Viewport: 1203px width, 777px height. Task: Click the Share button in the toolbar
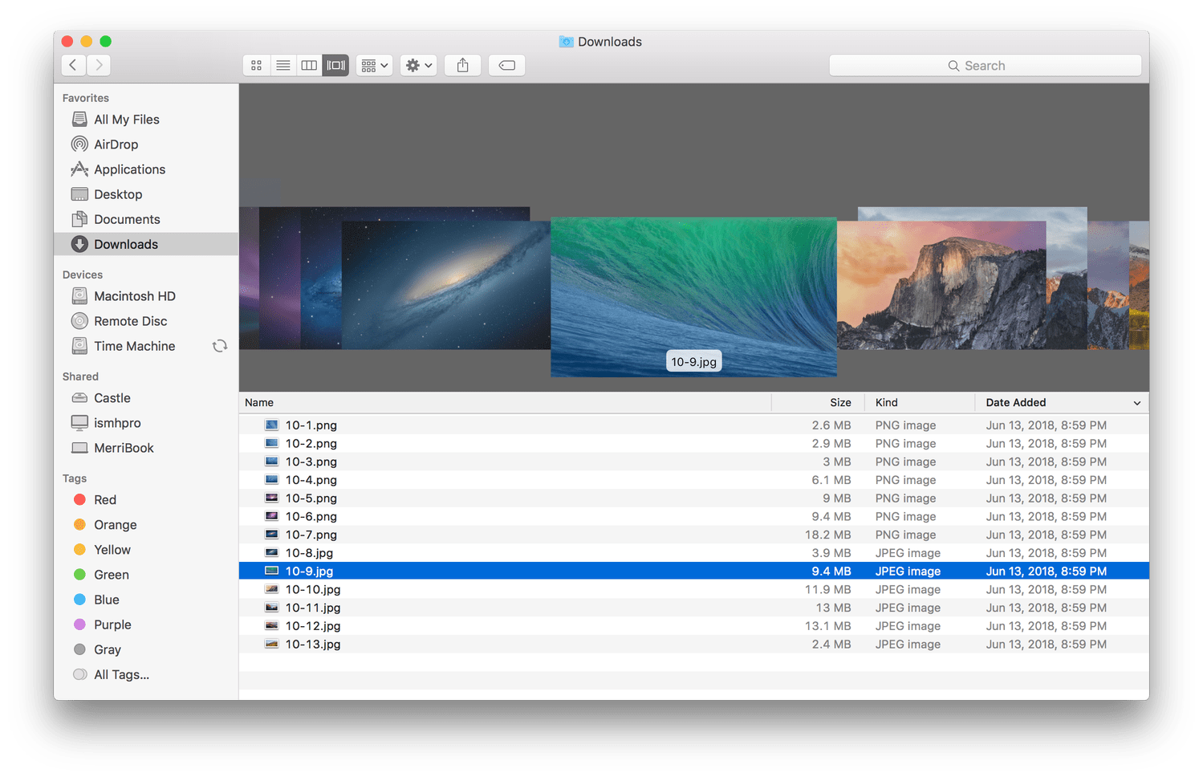(462, 66)
